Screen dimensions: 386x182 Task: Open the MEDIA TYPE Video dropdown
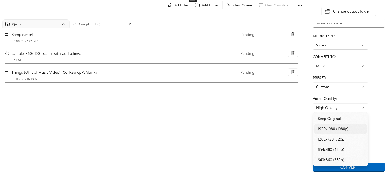(340, 45)
